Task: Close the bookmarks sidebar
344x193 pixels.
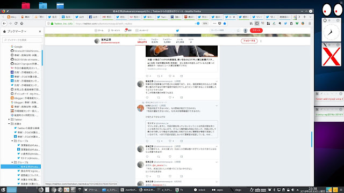Action: (40, 32)
